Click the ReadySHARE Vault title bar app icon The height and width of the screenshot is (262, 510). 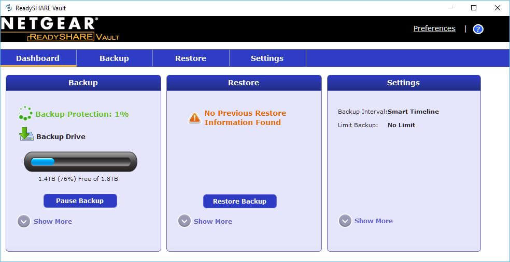[x=8, y=8]
